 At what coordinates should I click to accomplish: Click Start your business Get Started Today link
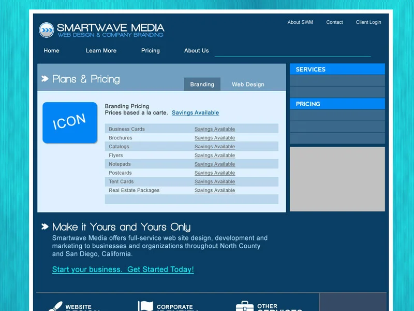tap(123, 270)
